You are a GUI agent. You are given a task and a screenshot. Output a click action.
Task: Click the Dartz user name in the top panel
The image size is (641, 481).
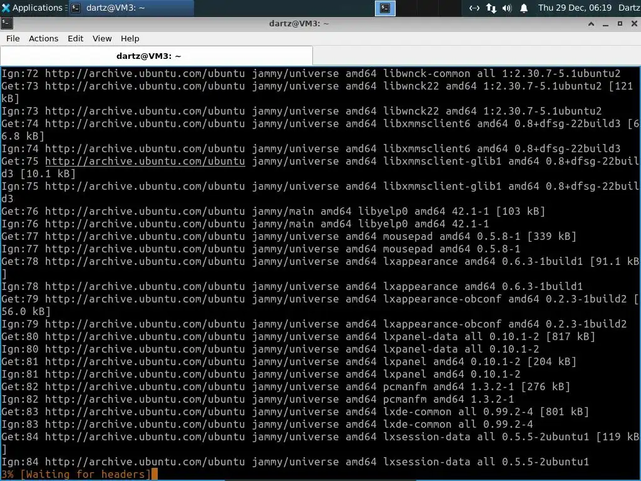click(x=630, y=8)
